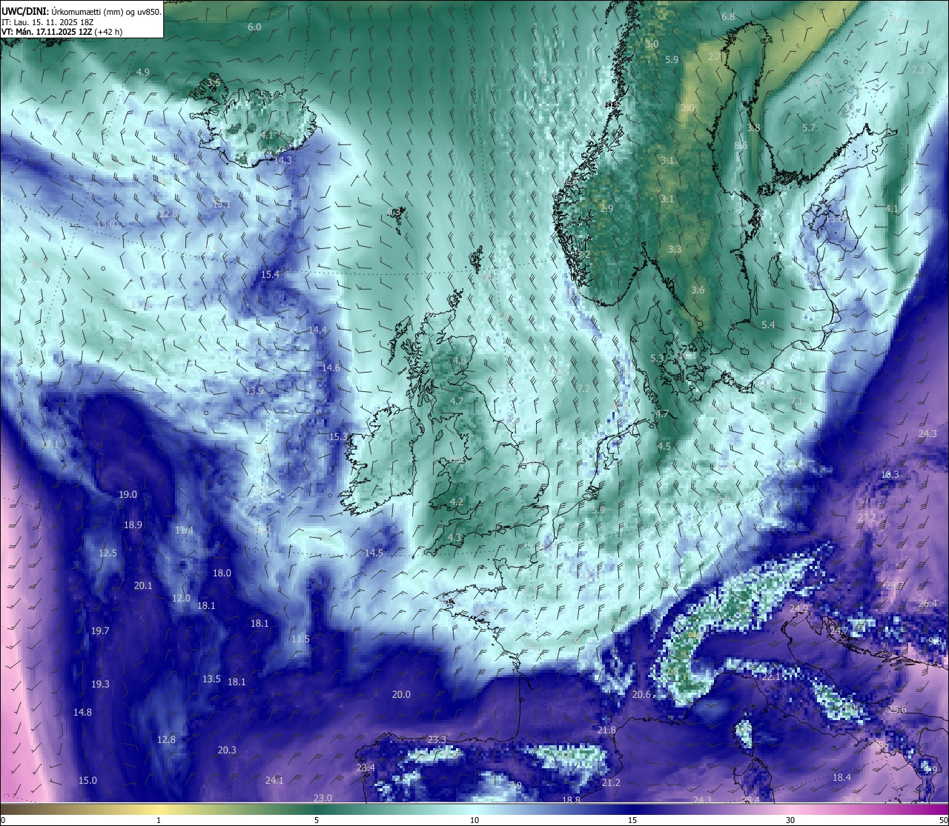Screen dimensions: 949x826
Task: Click the color scale tick label 15
Action: coord(632,820)
